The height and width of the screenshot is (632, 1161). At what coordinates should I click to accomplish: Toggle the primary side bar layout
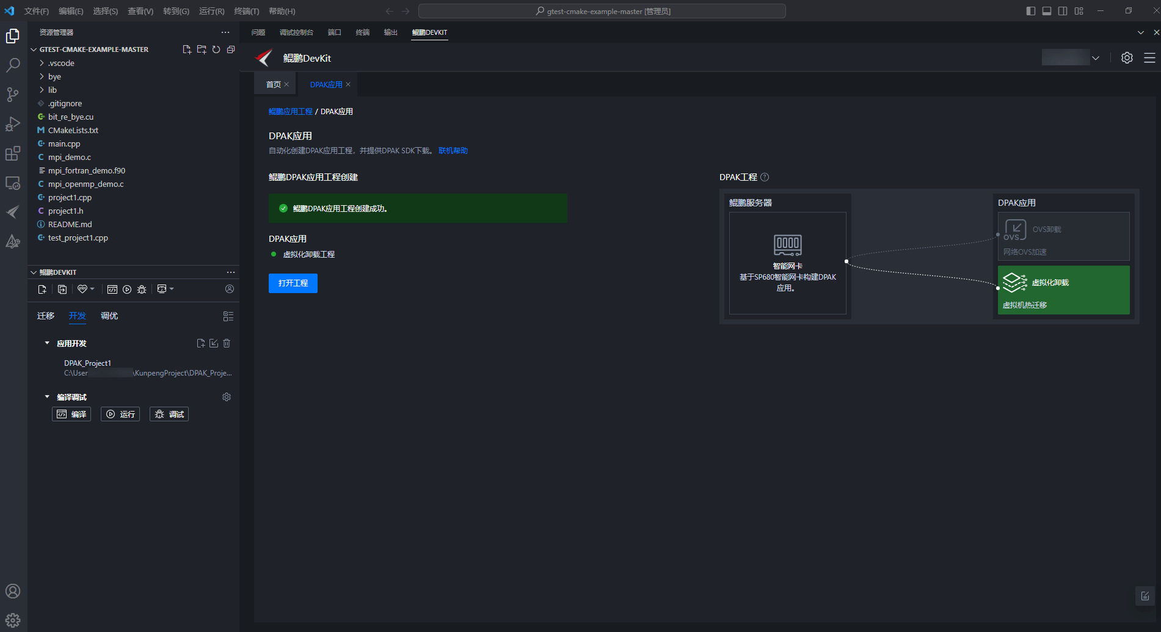coord(1031,11)
